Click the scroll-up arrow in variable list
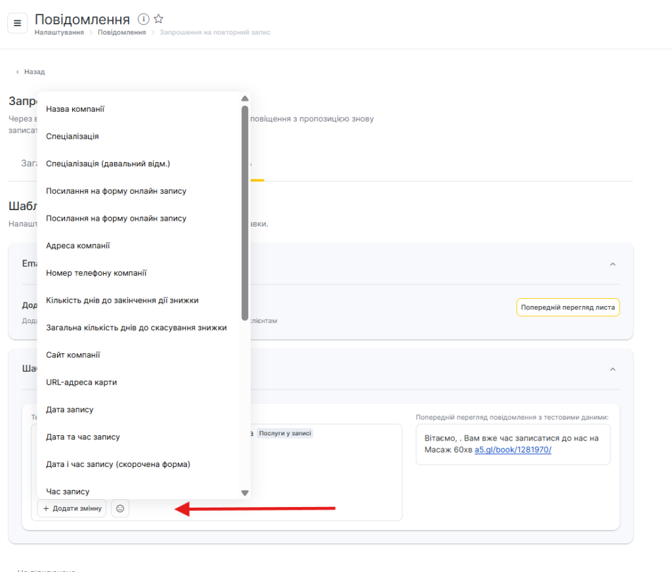 245,99
